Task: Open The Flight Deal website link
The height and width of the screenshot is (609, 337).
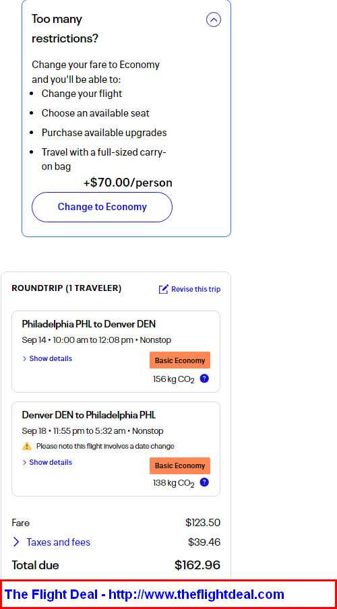Action: (x=144, y=594)
